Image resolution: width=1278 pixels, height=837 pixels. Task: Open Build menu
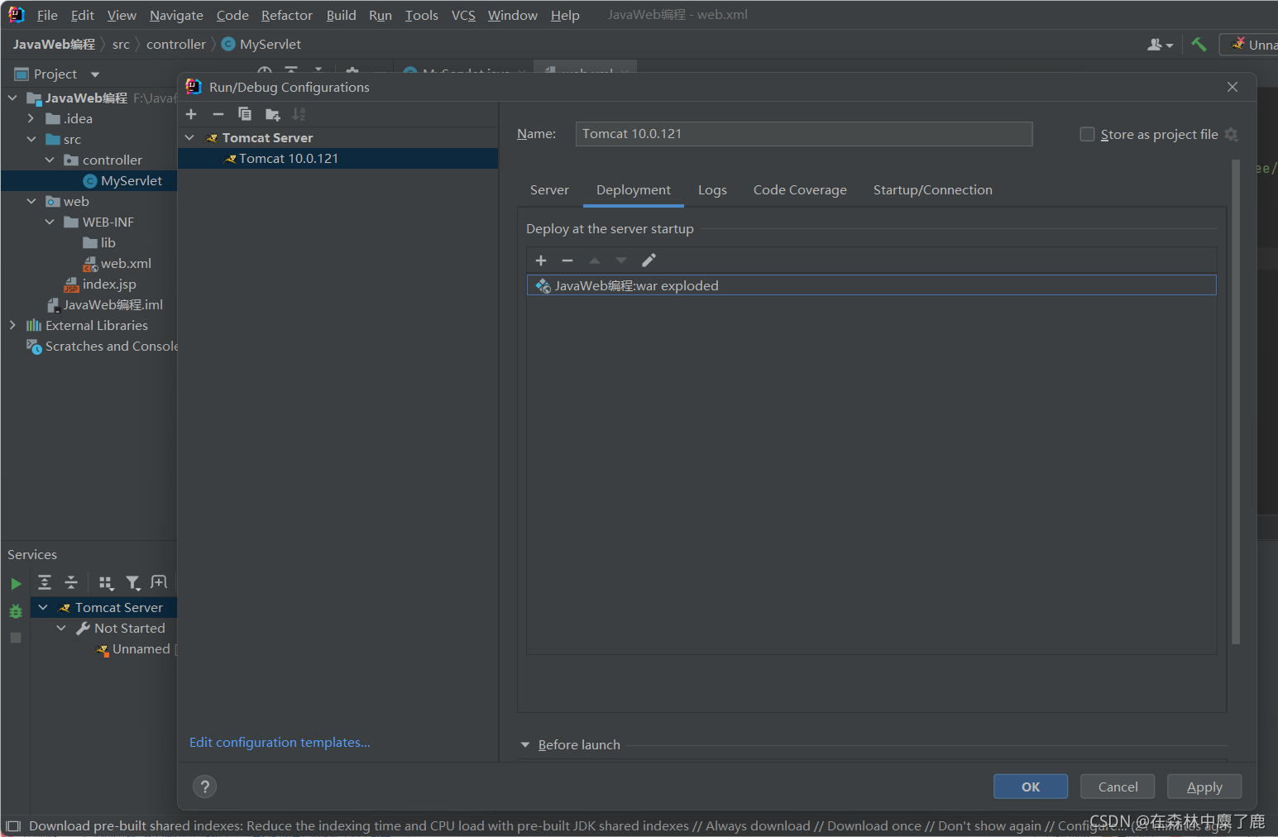point(341,15)
